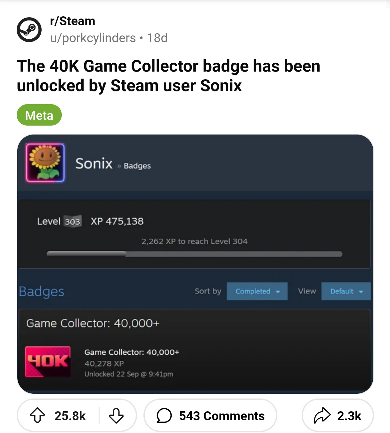Click the XP level progress bar

coord(194,254)
